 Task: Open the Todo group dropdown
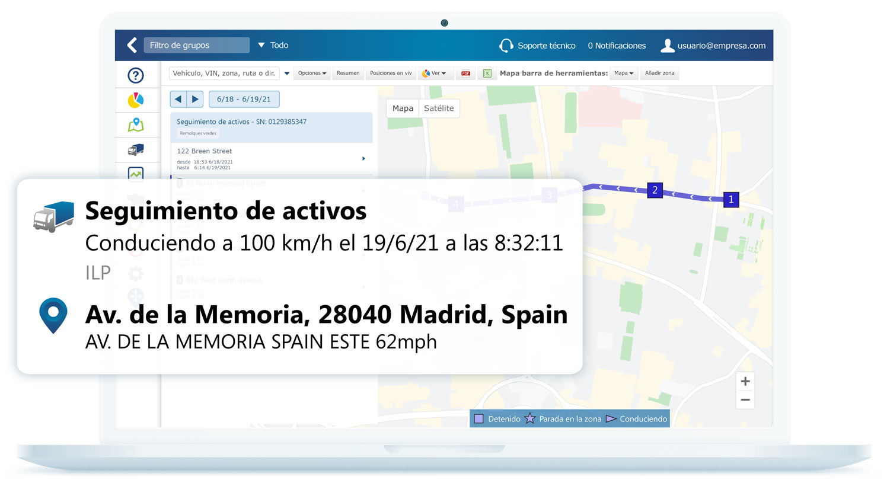273,45
